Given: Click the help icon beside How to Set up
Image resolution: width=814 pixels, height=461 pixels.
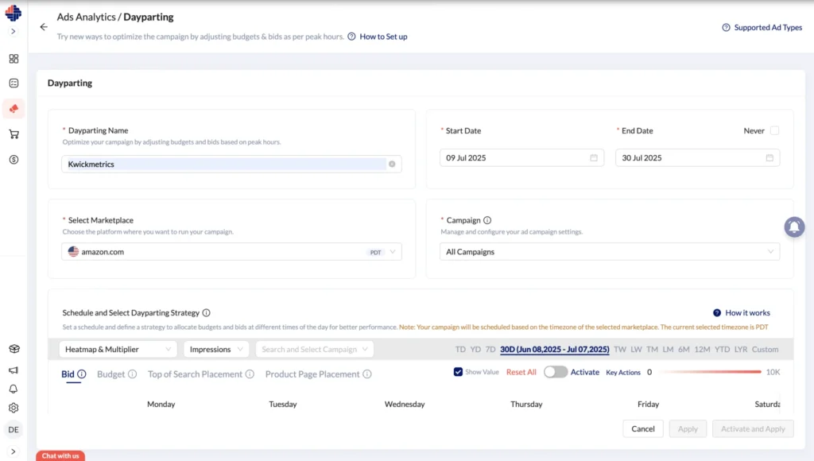Looking at the screenshot, I should pos(351,37).
